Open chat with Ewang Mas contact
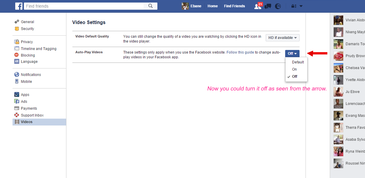Image resolution: width=365 pixels, height=178 pixels. tap(349, 116)
